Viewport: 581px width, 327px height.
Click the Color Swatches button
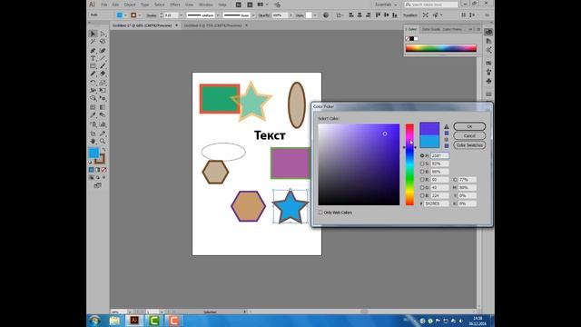[469, 145]
